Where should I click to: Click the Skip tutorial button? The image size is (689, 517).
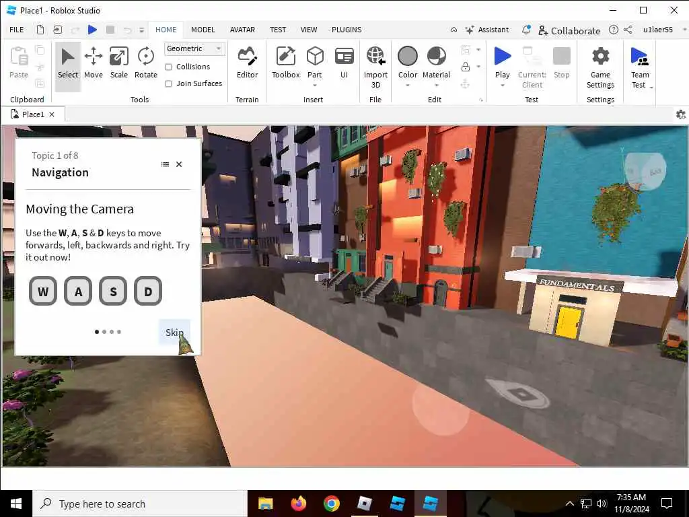[174, 333]
